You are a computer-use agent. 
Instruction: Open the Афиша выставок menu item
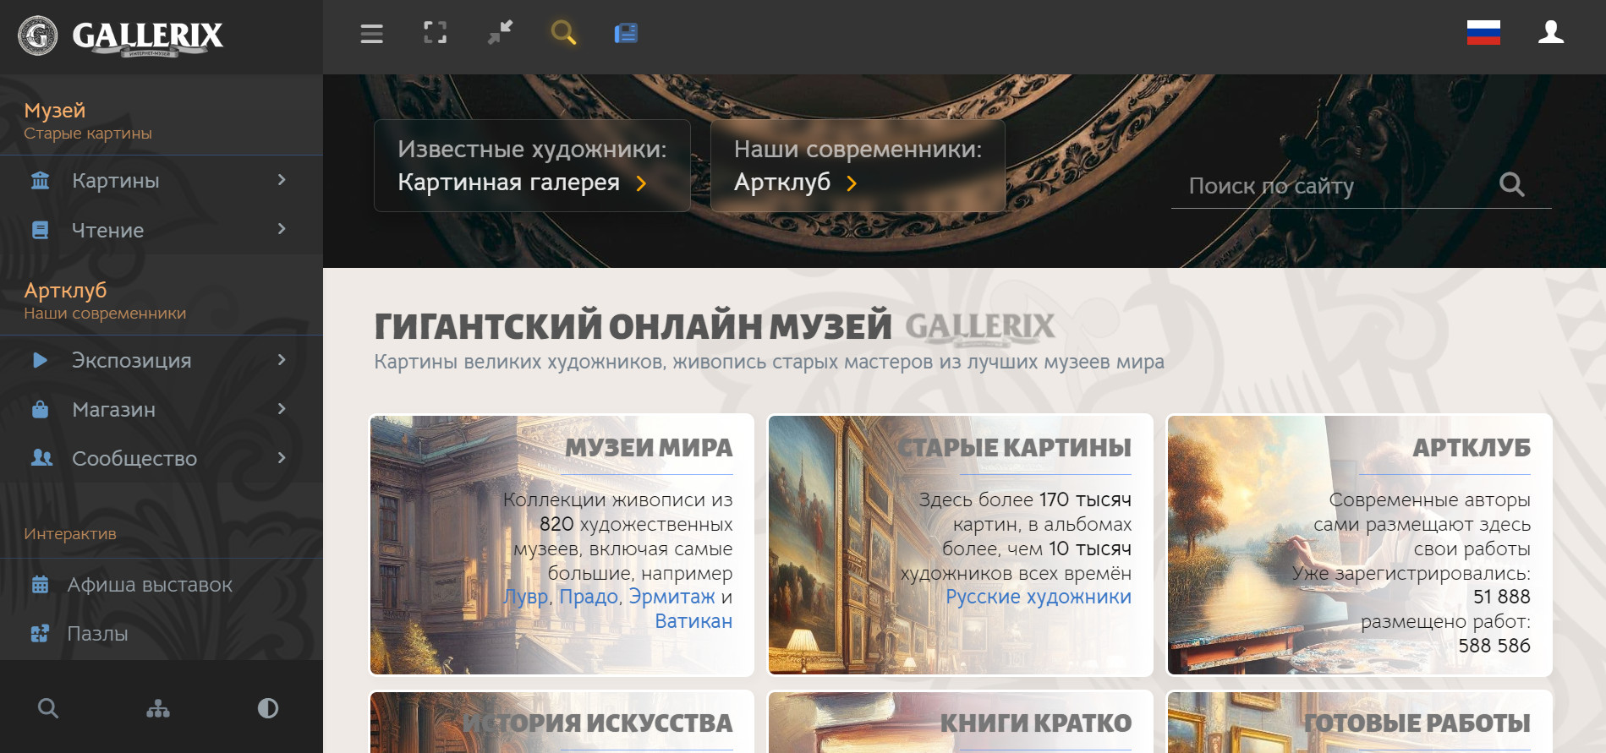click(162, 585)
